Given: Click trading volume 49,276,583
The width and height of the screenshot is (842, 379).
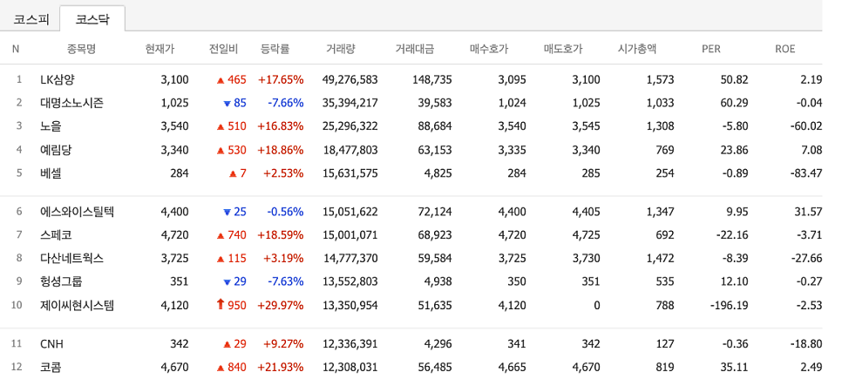Looking at the screenshot, I should [x=350, y=80].
